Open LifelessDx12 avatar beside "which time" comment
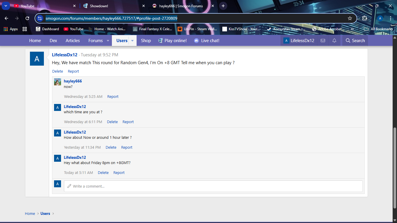The height and width of the screenshot is (223, 397). click(x=58, y=107)
